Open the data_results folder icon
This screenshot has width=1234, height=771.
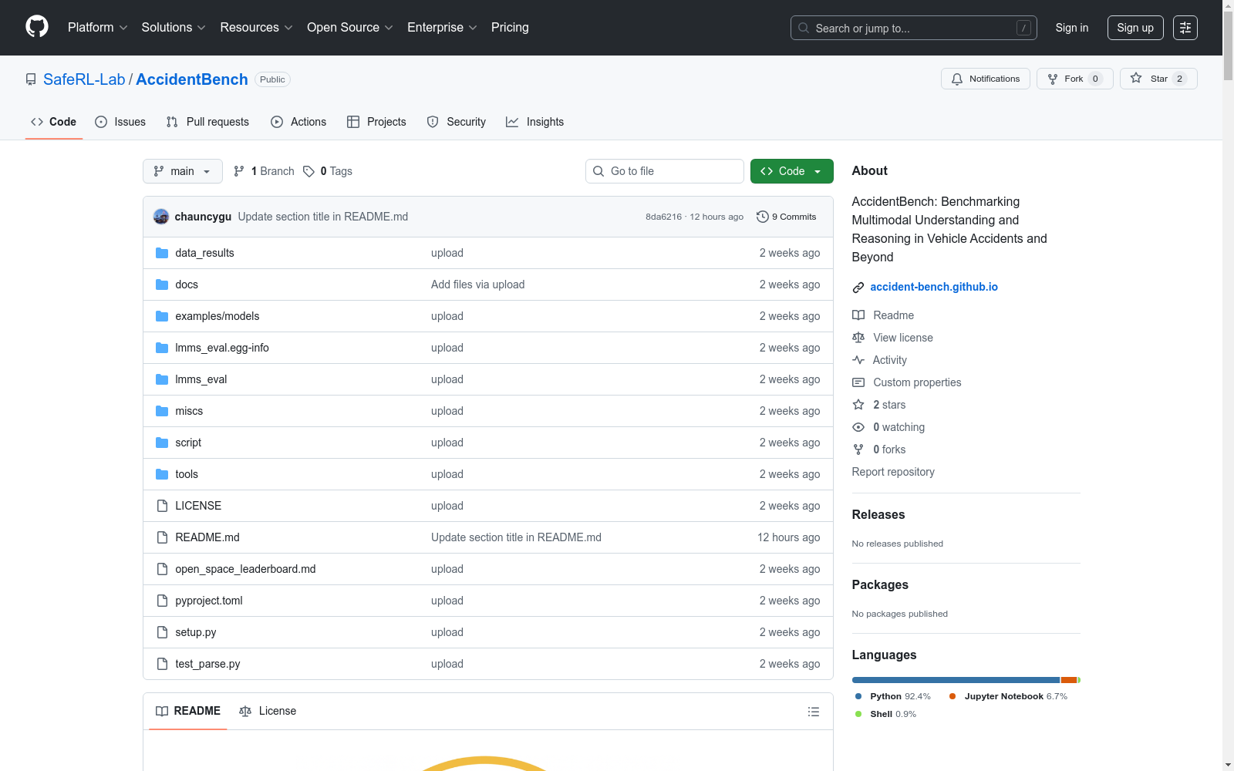tap(162, 253)
